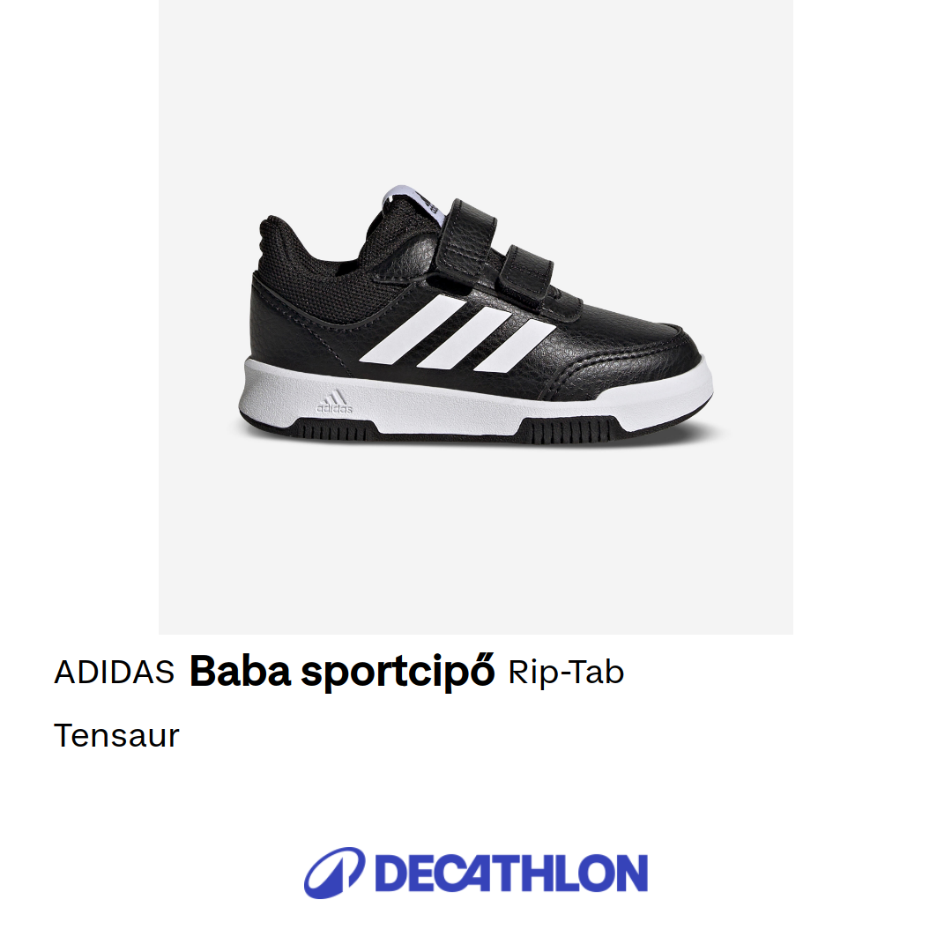Click the Decathlon swoosh emblem icon
This screenshot has height=952, width=952.
335,873
